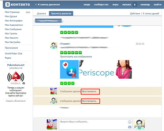Viewport: 164px width, 131px height.
Task: Click sender avatar next to first deleted message
Action: tap(54, 91)
